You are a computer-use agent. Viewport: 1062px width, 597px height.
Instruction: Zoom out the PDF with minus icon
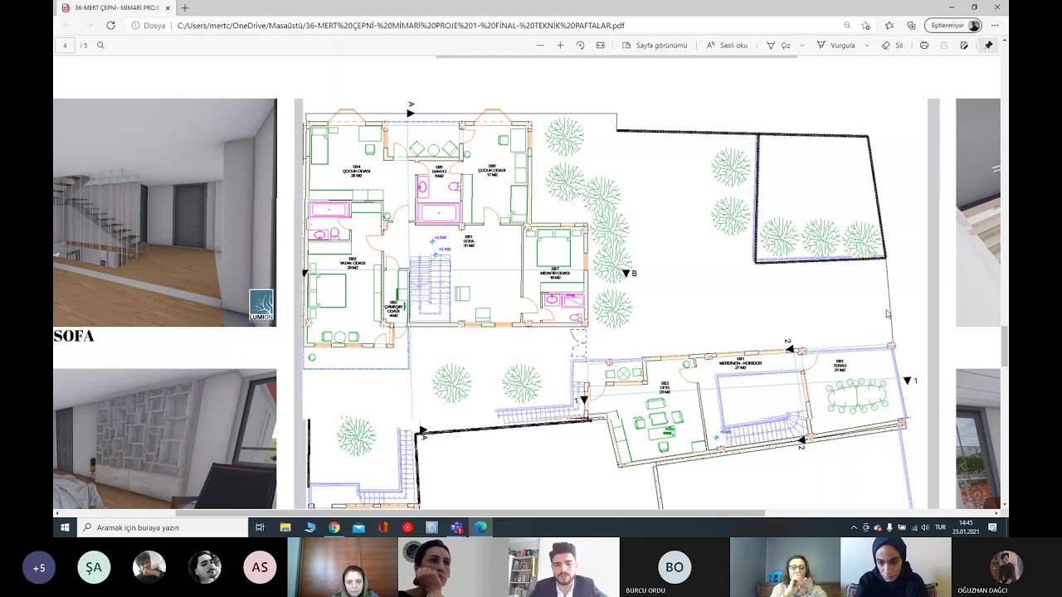(540, 46)
